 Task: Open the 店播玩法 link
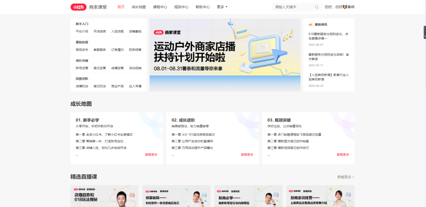point(82,86)
